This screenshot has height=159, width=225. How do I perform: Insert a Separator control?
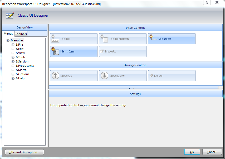point(172,39)
